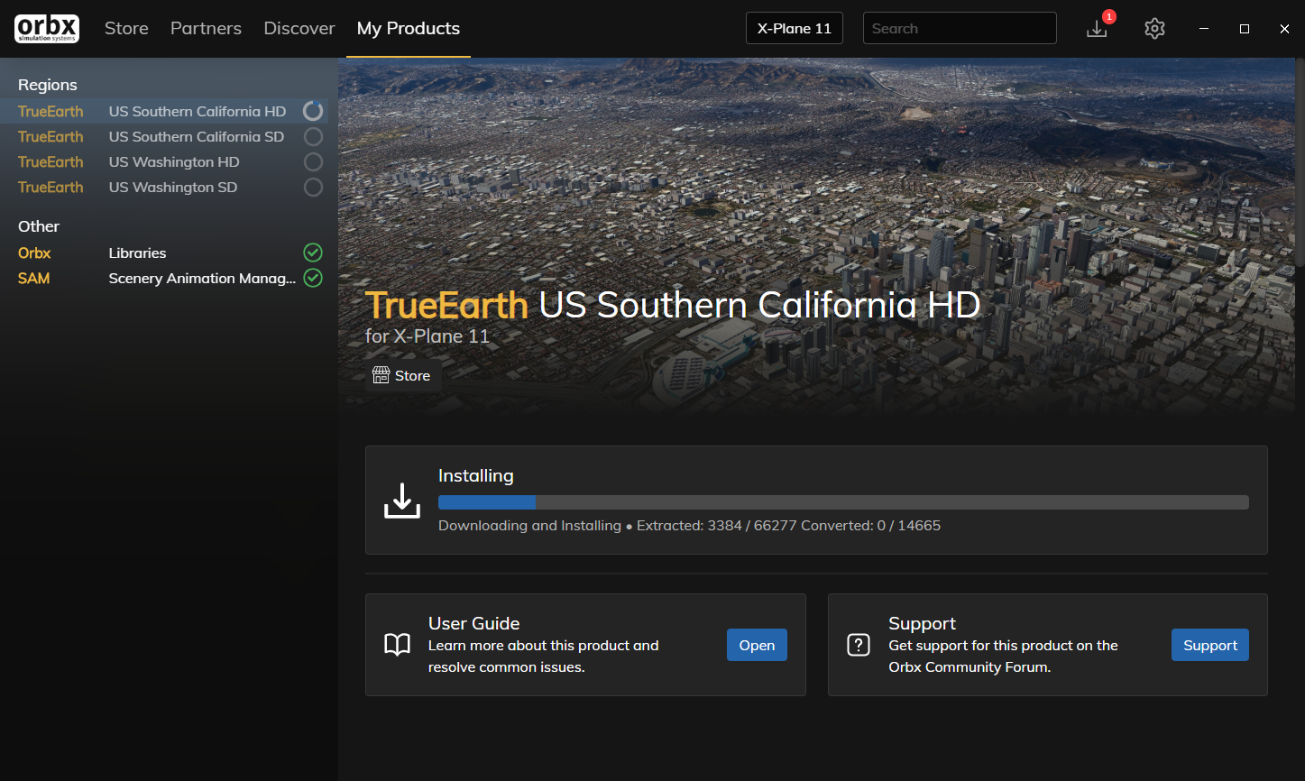Open the downloads queue icon
1305x781 pixels.
coord(1097,29)
